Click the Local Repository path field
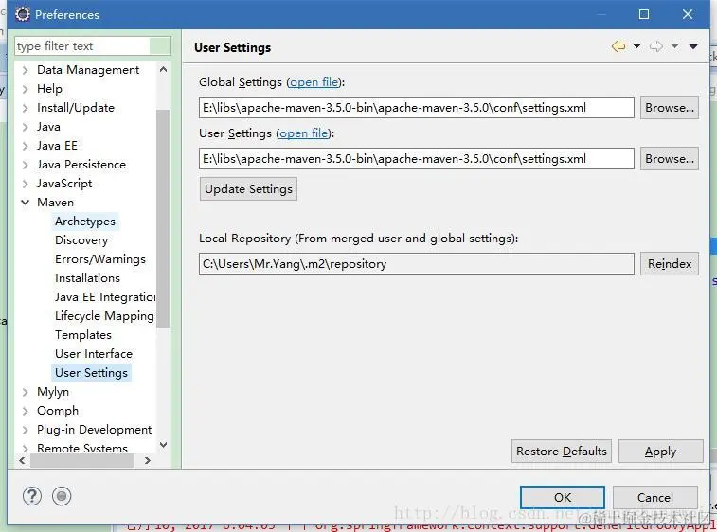 [417, 264]
